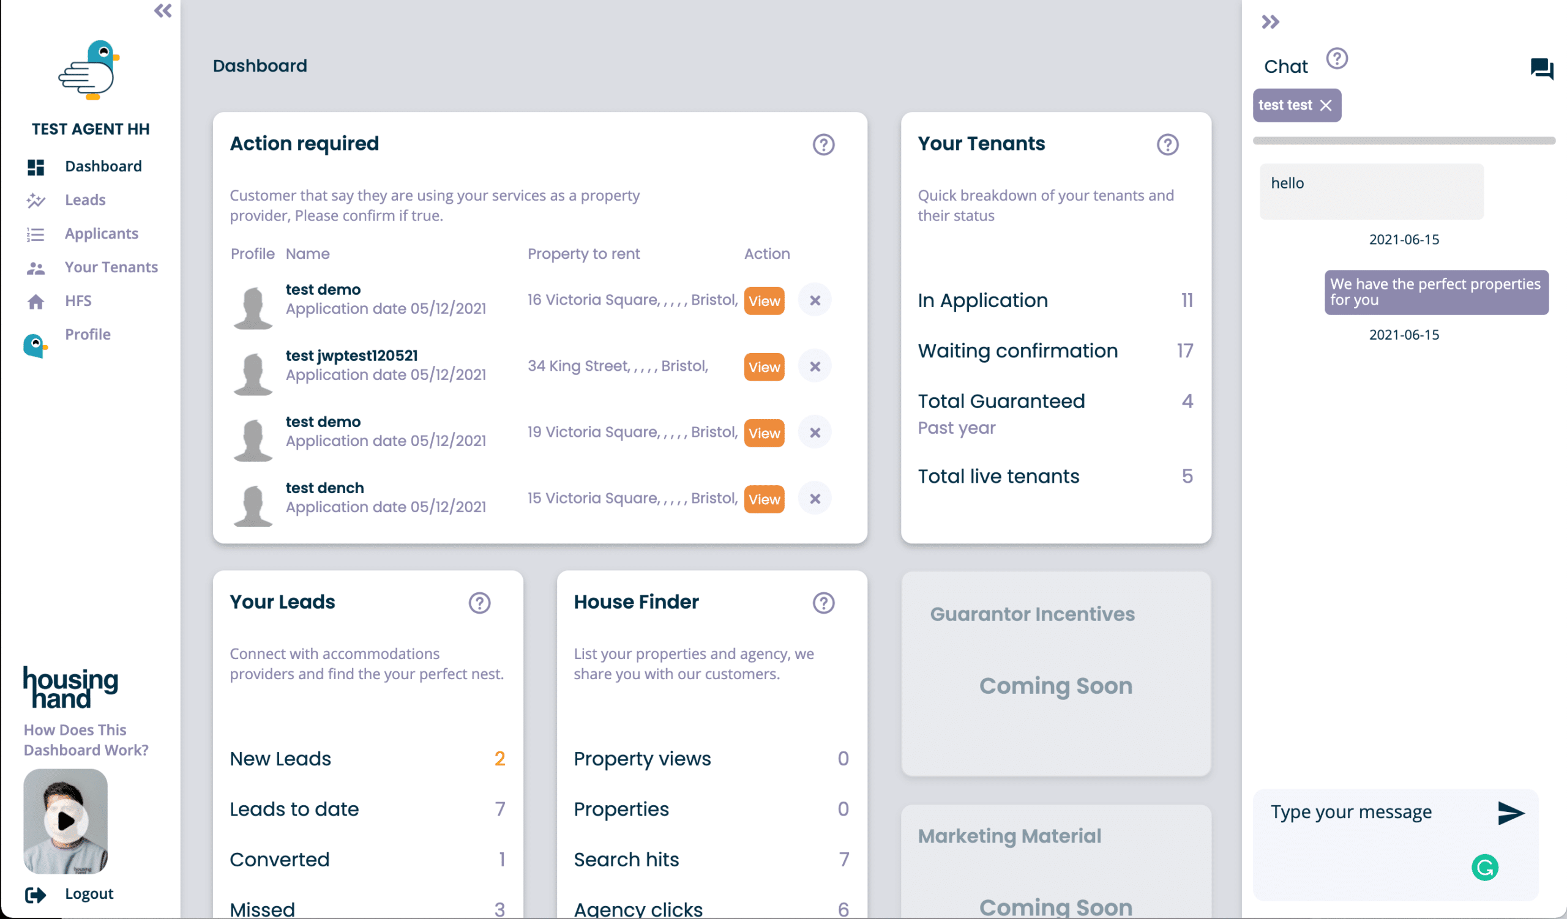Click the Grammarly icon in the message box
Viewport: 1567px width, 919px height.
click(x=1484, y=867)
